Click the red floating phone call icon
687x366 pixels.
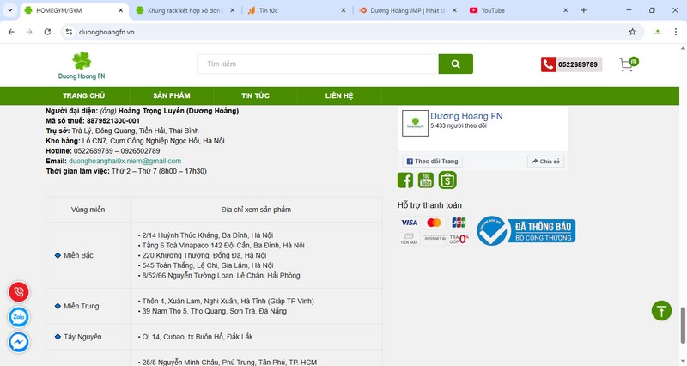click(18, 292)
